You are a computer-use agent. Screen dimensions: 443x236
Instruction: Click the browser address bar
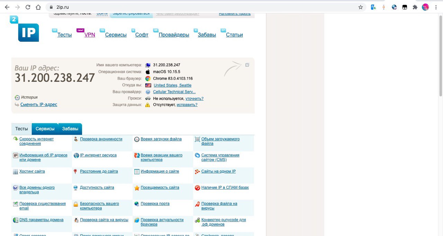coord(206,7)
